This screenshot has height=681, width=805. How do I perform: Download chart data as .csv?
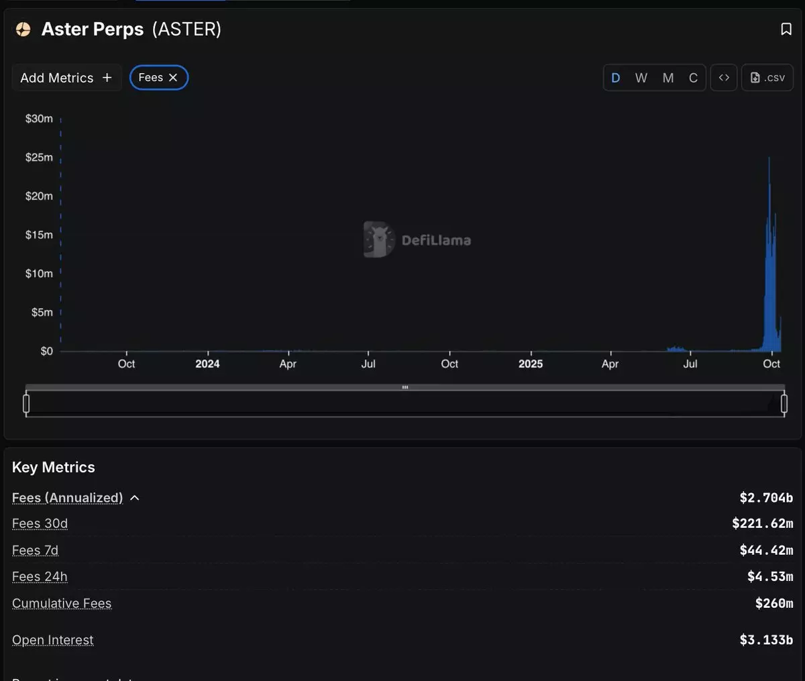pyautogui.click(x=767, y=78)
